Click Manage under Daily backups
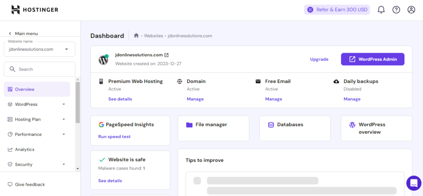 [352, 99]
